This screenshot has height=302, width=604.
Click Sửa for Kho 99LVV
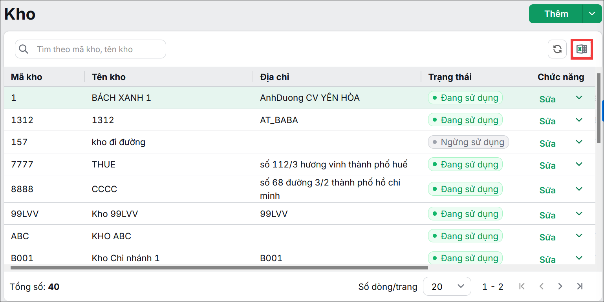(547, 215)
